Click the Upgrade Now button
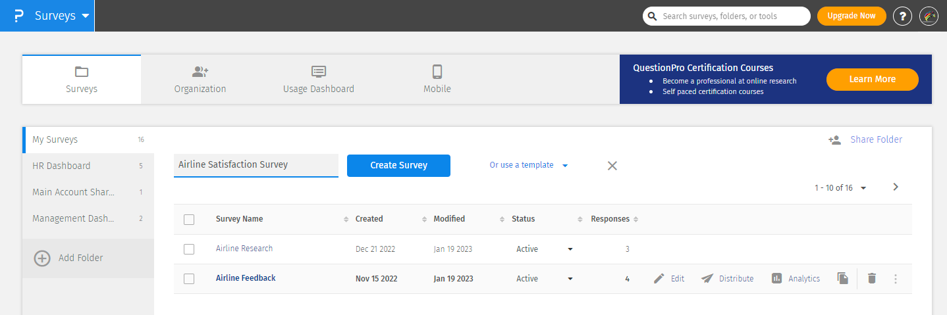947x315 pixels. tap(852, 16)
